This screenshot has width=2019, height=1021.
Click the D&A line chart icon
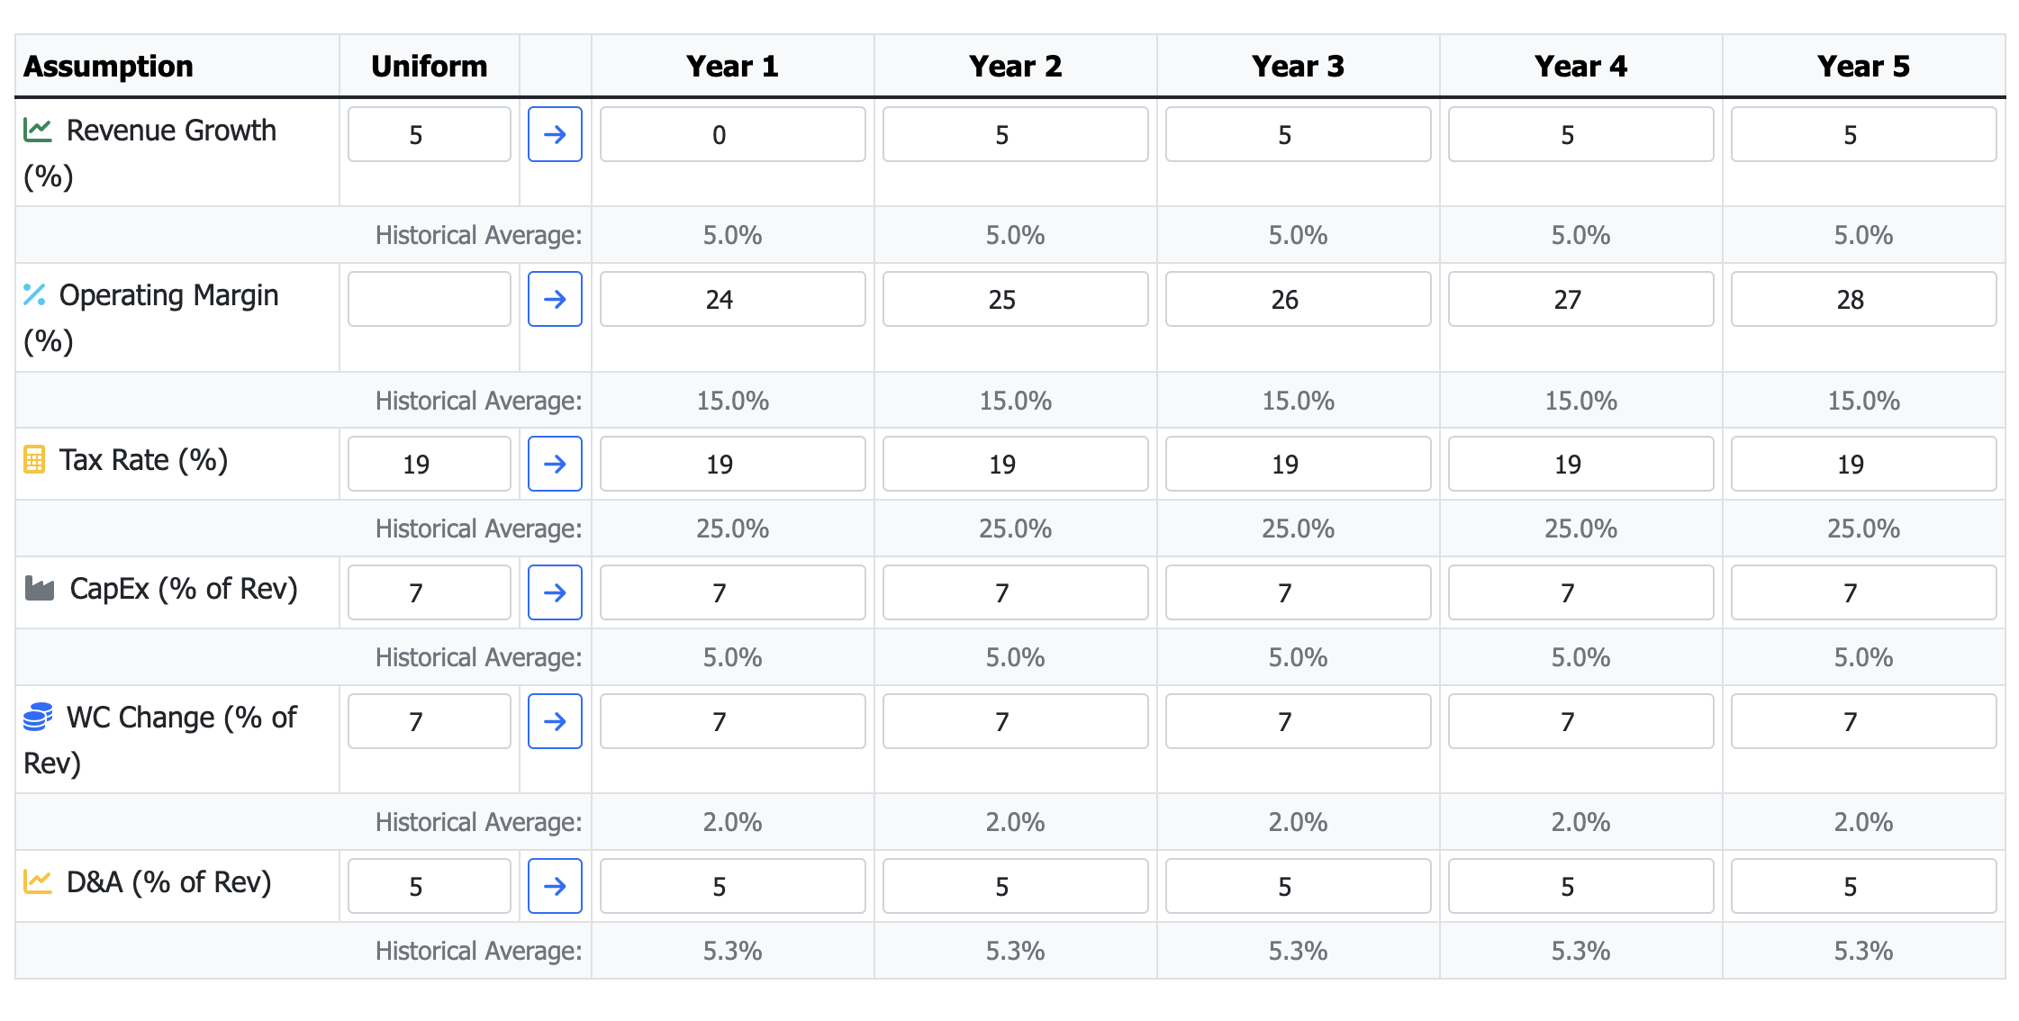(38, 881)
